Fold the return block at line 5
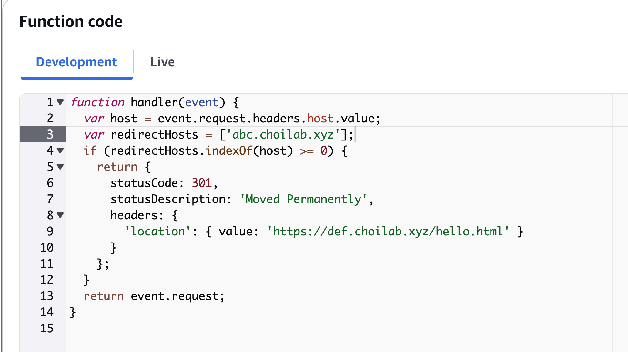 60,167
